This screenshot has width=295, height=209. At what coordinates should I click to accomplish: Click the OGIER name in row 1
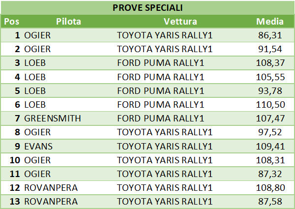[x=37, y=35]
